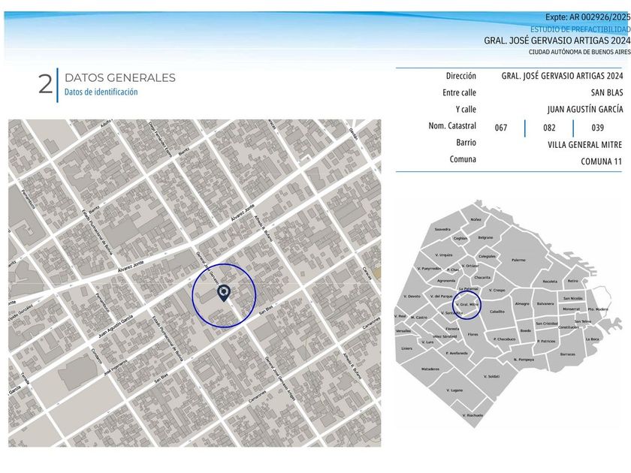Click 'P. Avellaneda' on the neighborhoods map
The width and height of the screenshot is (631, 473).
[457, 353]
